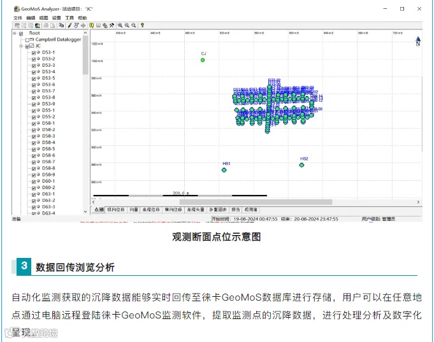434x342 pixels.
Task: Uncheck the D58-4 point checkbox
Action: coord(34,143)
